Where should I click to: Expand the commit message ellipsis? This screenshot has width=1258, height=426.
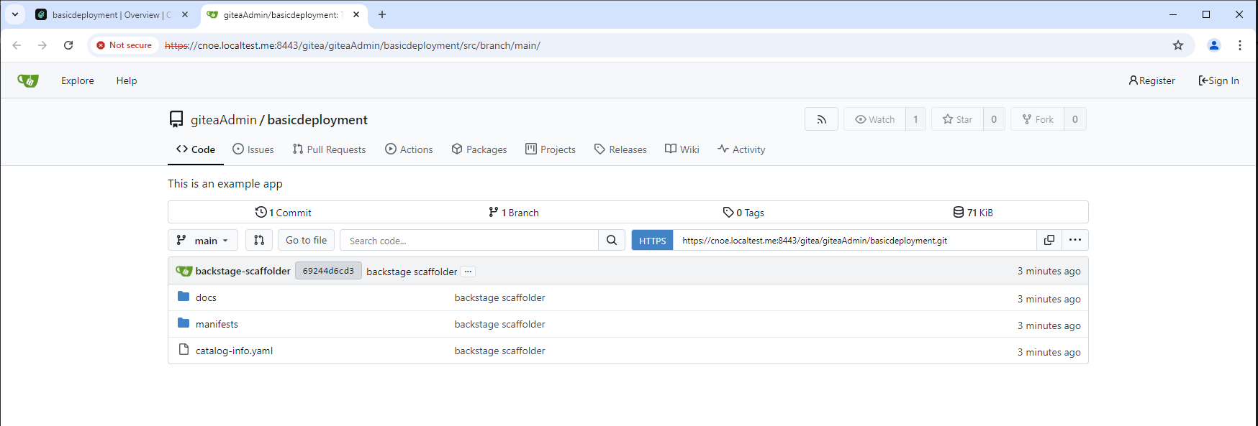(x=469, y=272)
